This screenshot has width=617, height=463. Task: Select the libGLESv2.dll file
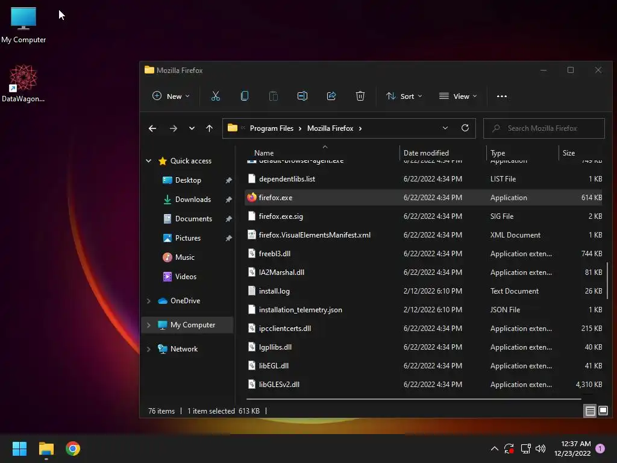pyautogui.click(x=424, y=384)
